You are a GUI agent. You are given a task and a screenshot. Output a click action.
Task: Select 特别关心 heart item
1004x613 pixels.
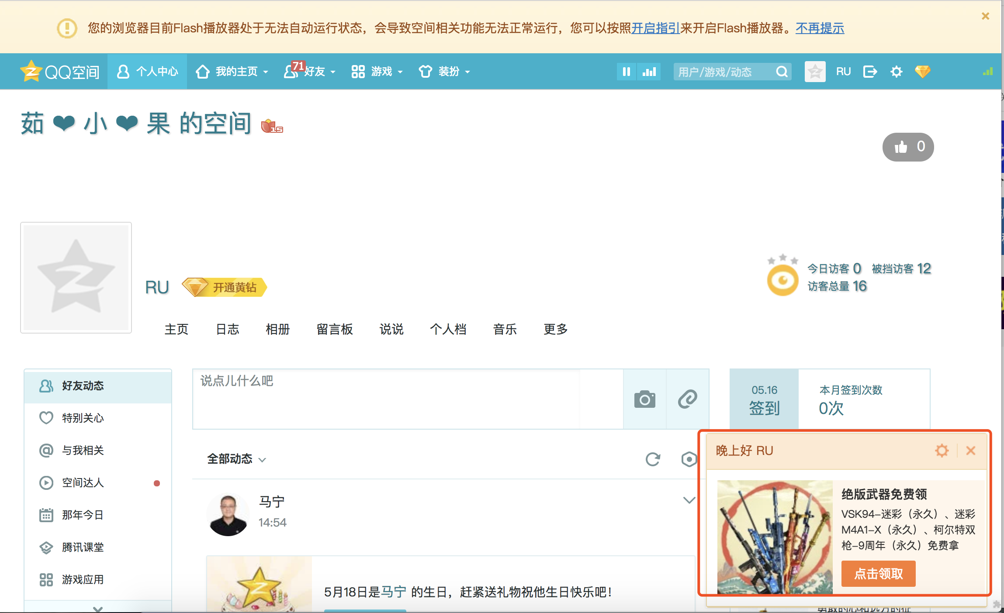(x=98, y=418)
